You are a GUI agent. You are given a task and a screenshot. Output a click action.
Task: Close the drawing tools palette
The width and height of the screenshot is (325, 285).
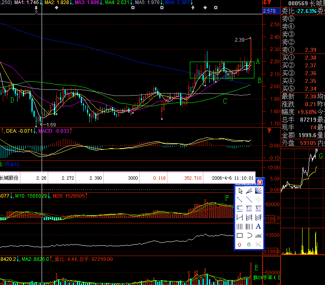click(260, 182)
